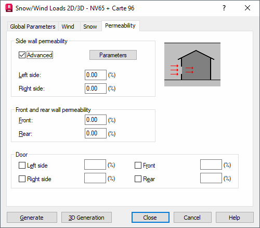This screenshot has height=228, width=260.
Task: Enable the Door Right side checkbox
Action: coord(22,179)
